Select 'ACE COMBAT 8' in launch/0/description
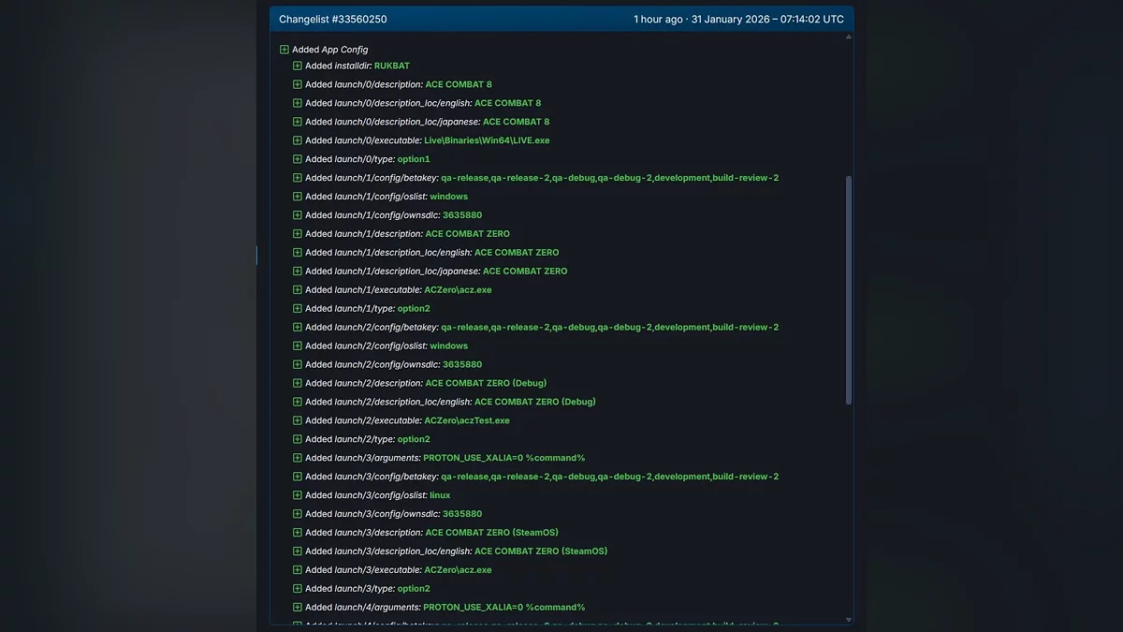Screen dimensions: 1123x632 coord(459,85)
